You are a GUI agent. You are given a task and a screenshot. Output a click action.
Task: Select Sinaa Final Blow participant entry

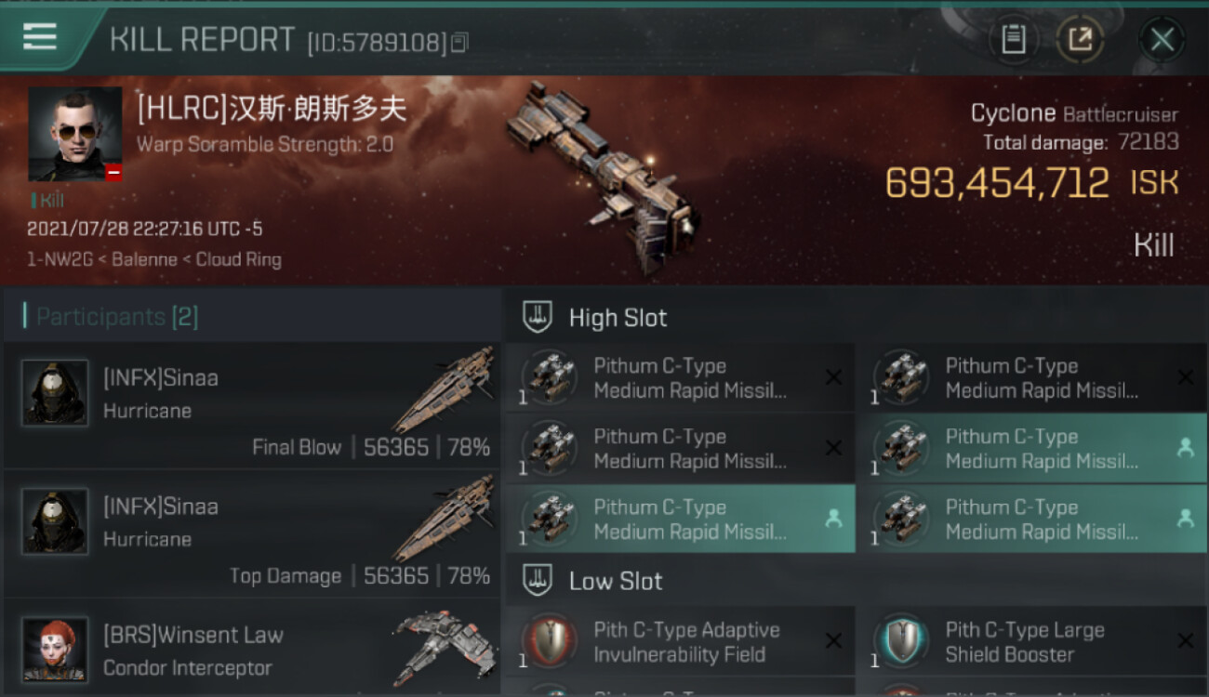tap(251, 406)
